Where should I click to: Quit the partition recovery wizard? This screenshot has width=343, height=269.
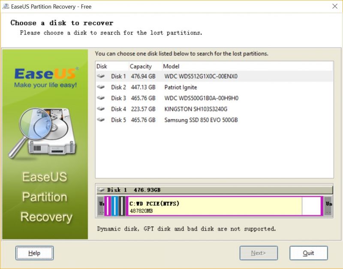tap(308, 253)
